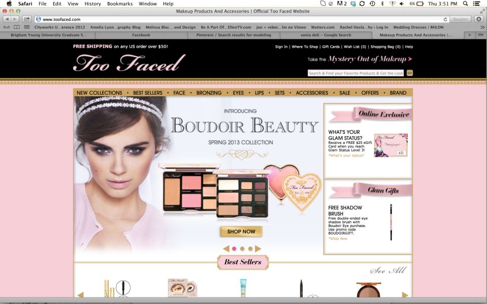487x304 pixels.
Task: Go forward with Safari's forward arrow
Action: point(15,19)
